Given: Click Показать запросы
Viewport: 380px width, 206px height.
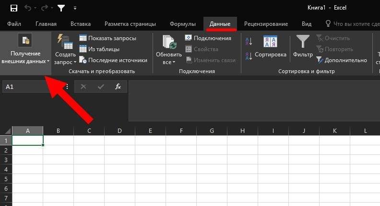Looking at the screenshot, I should tap(108, 38).
